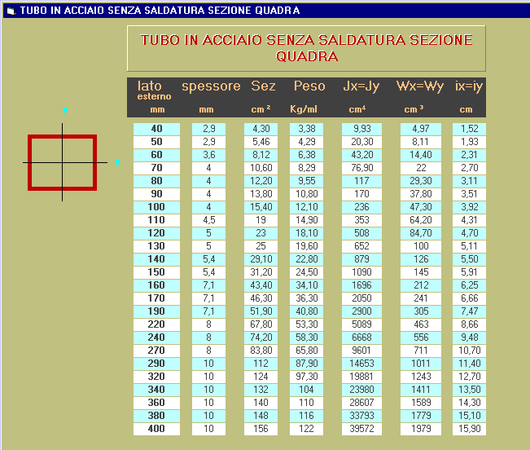Click the cyan y axis label
The image size is (530, 450).
click(x=65, y=110)
